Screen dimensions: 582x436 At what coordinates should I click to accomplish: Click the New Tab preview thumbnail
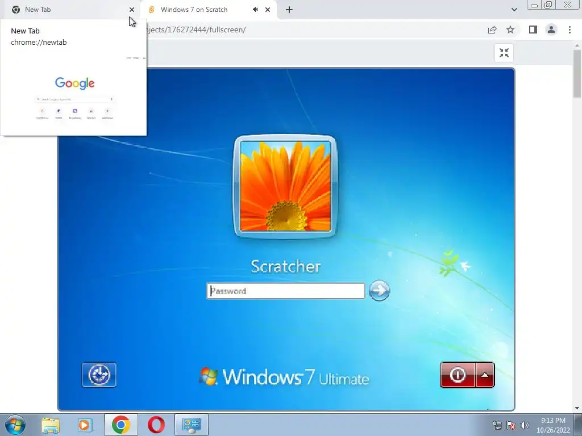73,93
